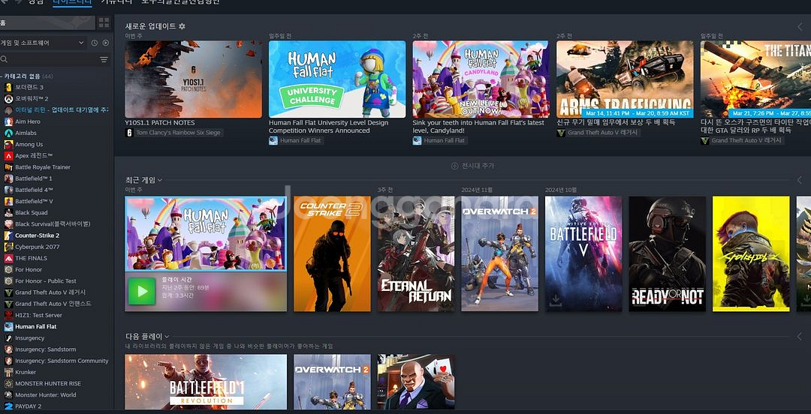Open the advanced filter options icon

coord(104,59)
